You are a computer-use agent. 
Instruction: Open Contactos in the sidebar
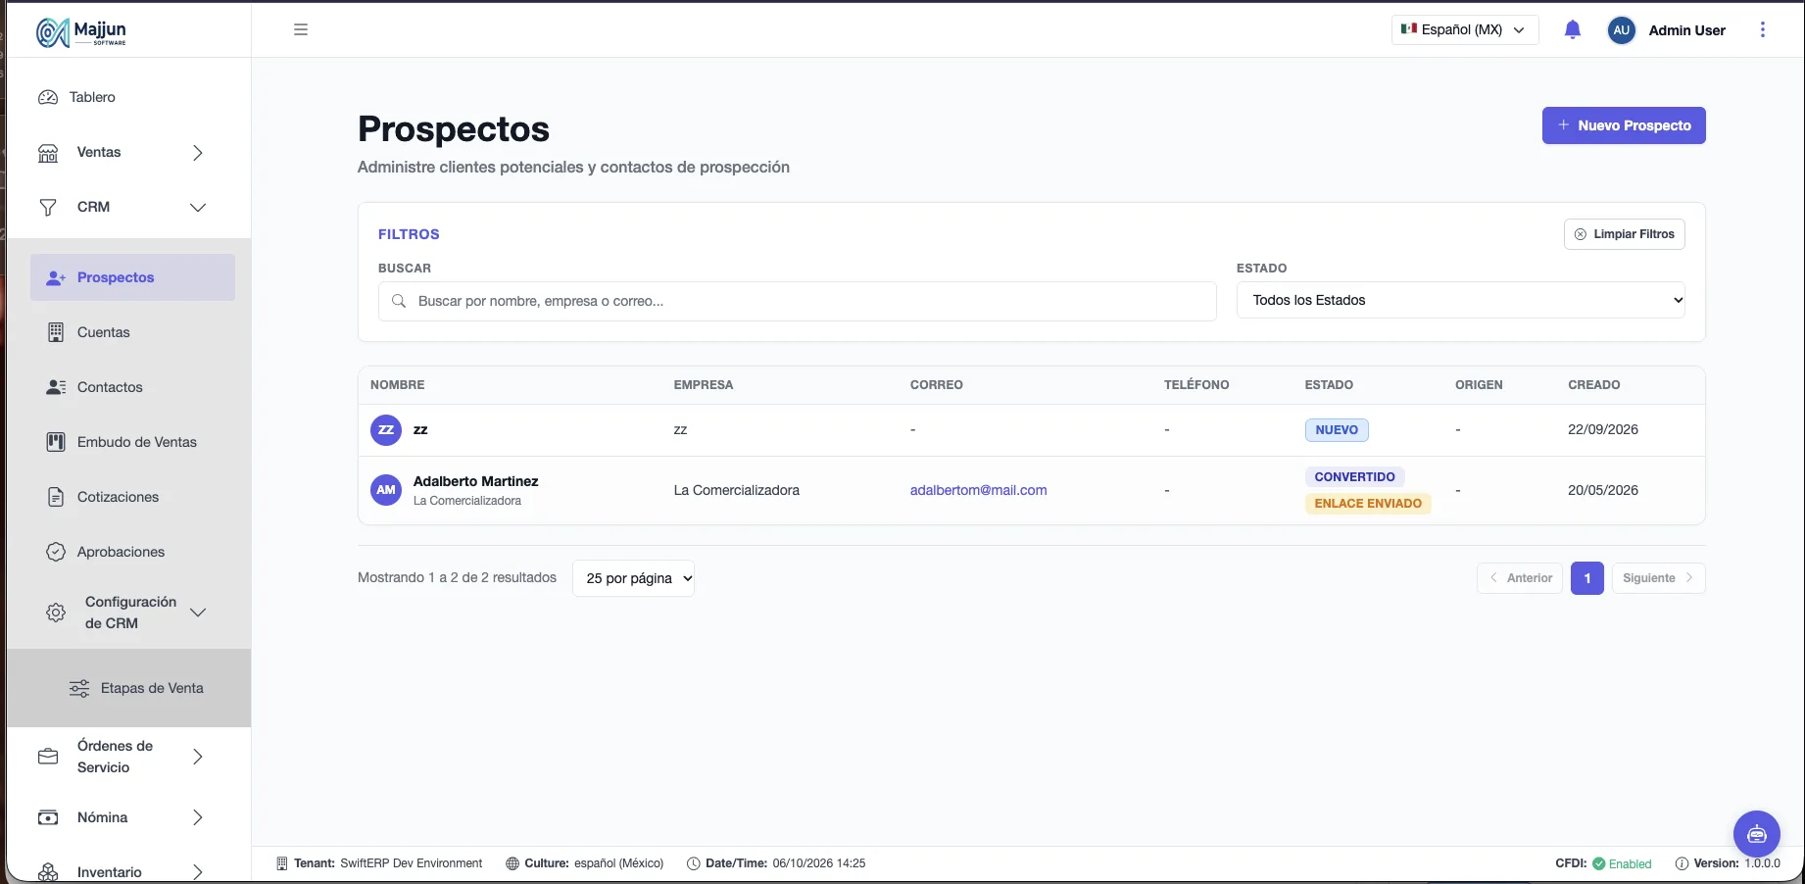132,387
